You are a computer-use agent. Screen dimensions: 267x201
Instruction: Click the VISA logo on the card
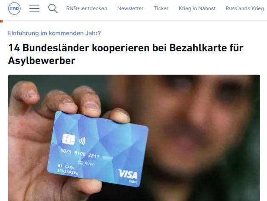(x=128, y=174)
